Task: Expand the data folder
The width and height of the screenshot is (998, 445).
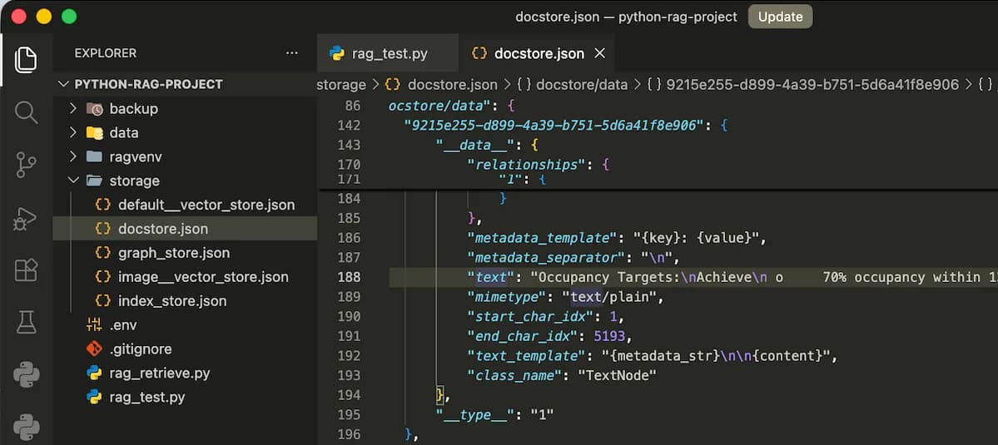Action: click(x=72, y=133)
